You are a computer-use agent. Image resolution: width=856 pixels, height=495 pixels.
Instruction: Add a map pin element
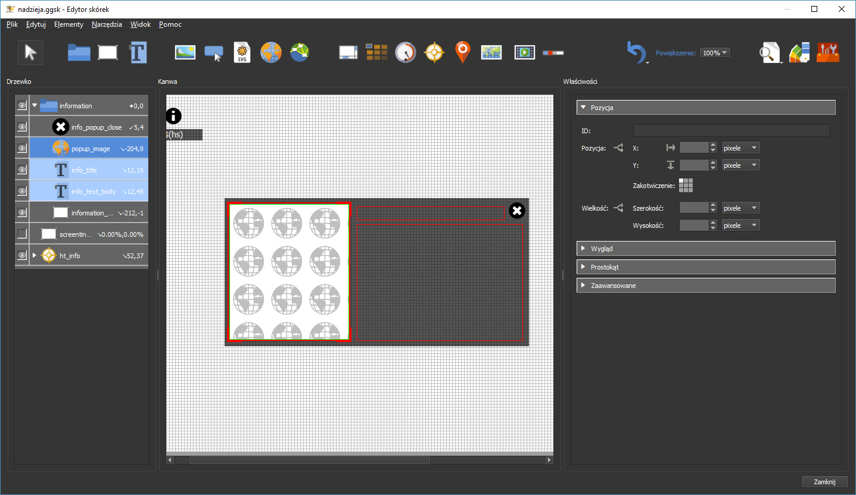(x=463, y=52)
